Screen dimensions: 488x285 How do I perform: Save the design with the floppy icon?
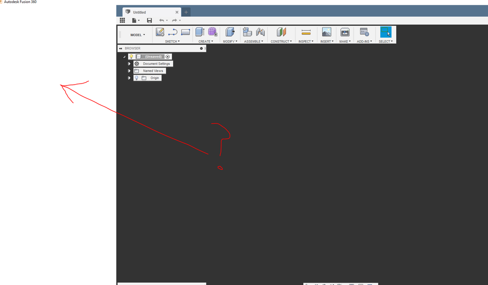[x=150, y=20]
